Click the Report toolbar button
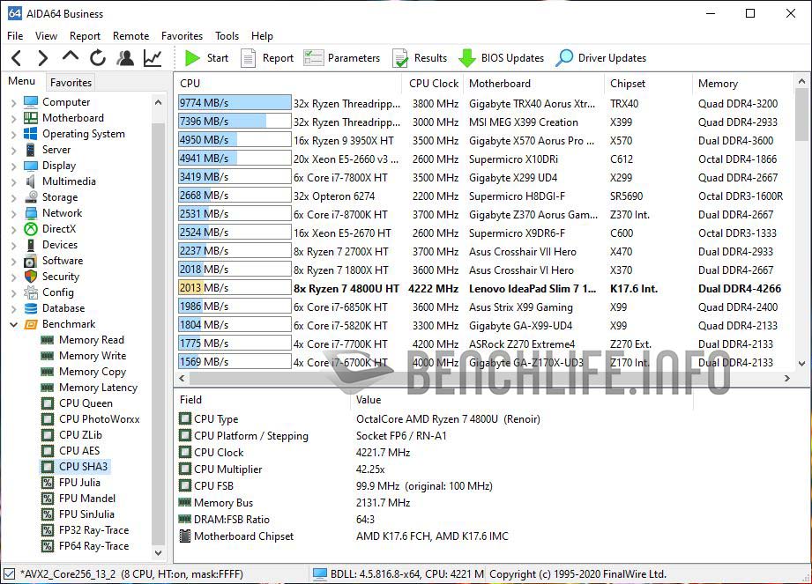The width and height of the screenshot is (812, 584). tap(267, 58)
